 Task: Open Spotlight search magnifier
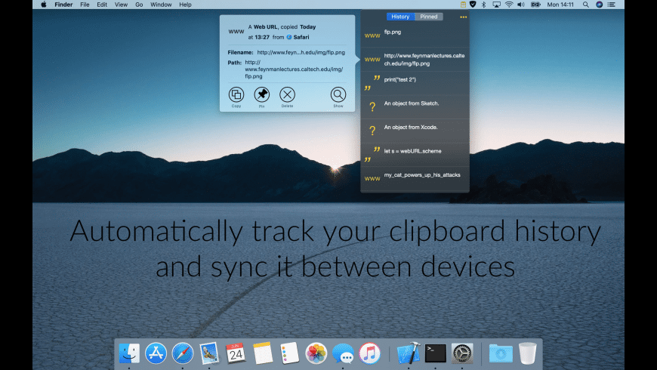[x=586, y=5]
